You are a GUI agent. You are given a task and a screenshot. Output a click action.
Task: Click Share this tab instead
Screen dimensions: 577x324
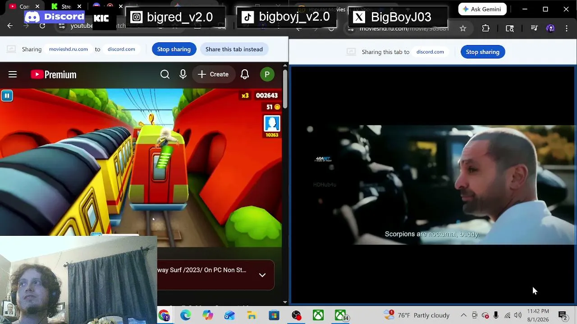tap(234, 49)
